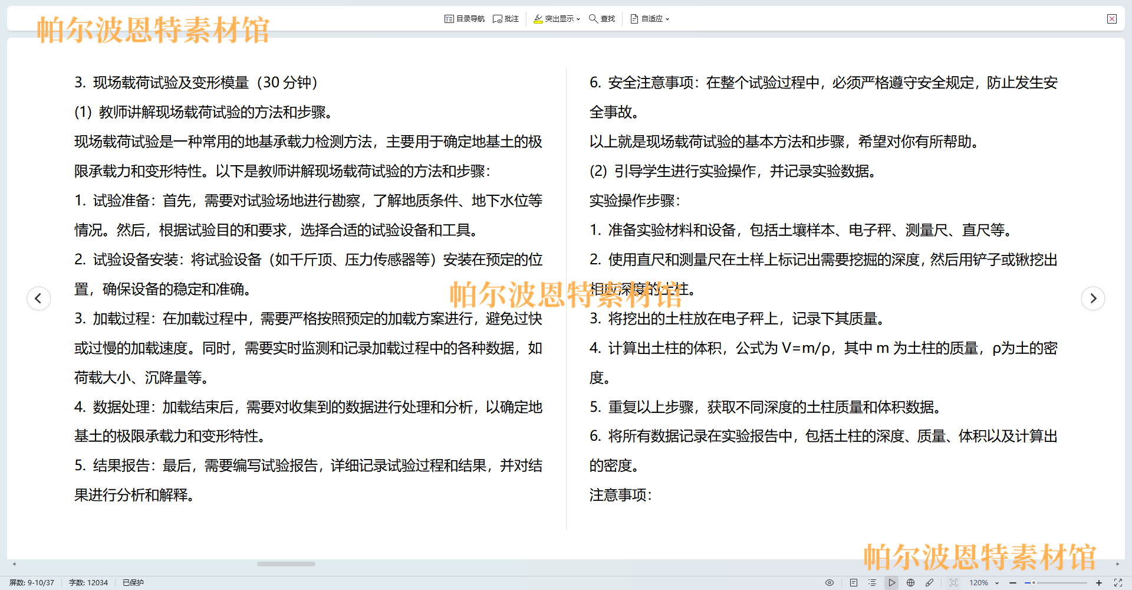1132x590 pixels.
Task: Click the page count 屏数: 9-10/37
Action: 32,582
